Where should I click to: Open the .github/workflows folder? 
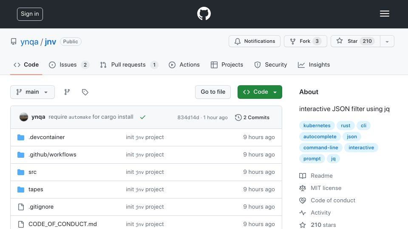pos(52,154)
